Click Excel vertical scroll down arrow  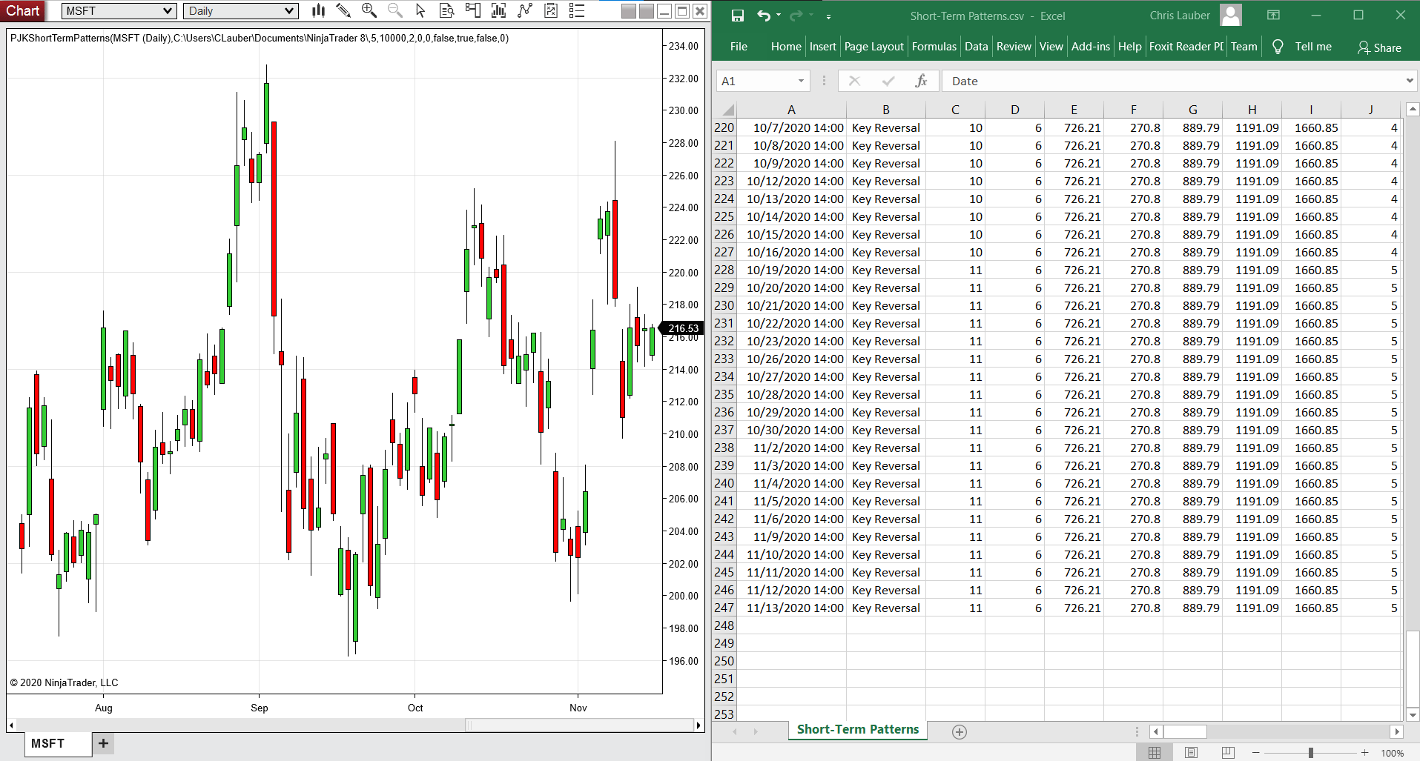point(1413,715)
